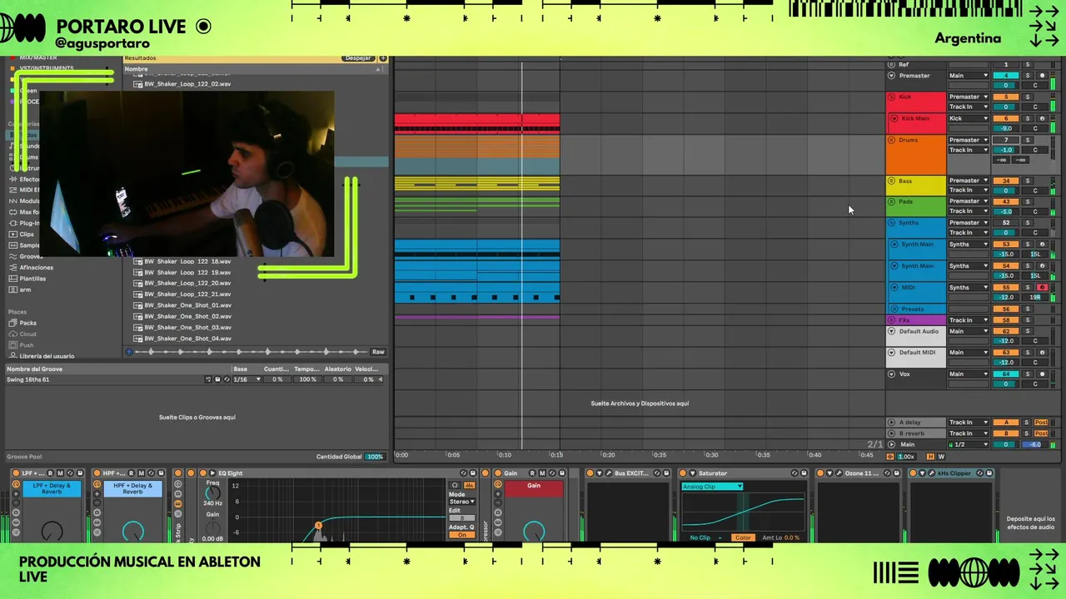Click the W button near Main track
Viewport: 1066px width, 599px height.
click(941, 457)
